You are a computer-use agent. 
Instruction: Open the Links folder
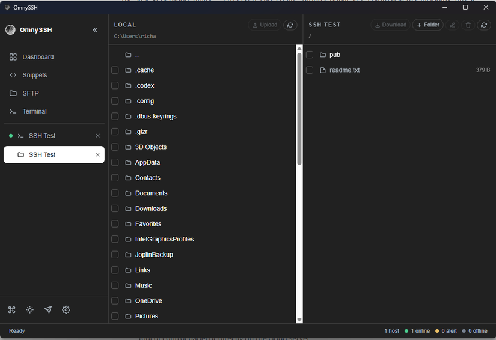tap(142, 270)
